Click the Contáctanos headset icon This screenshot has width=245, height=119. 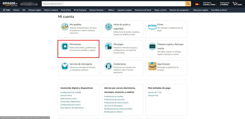(108, 66)
